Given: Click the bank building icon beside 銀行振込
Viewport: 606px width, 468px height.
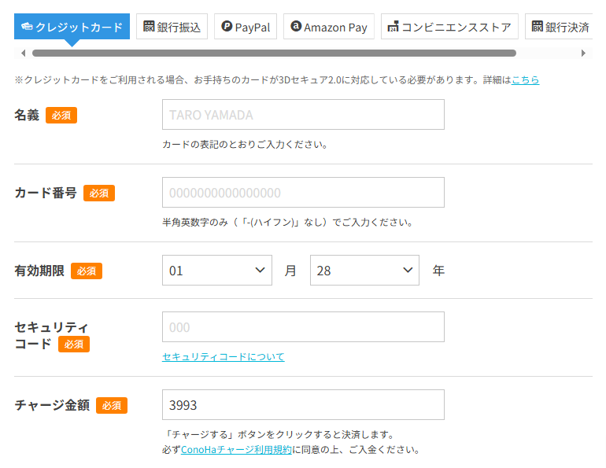Looking at the screenshot, I should click(x=149, y=27).
